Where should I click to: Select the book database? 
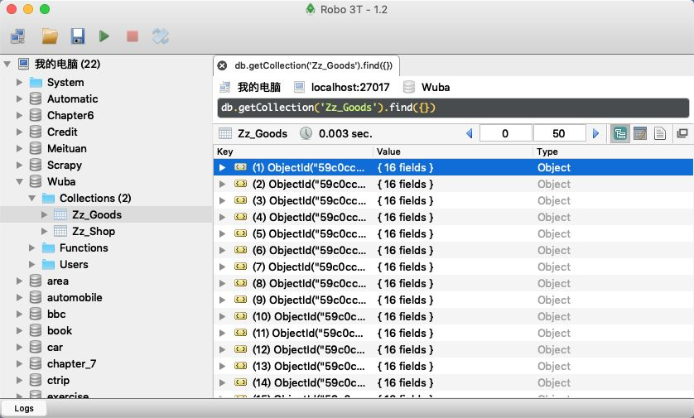tap(60, 331)
